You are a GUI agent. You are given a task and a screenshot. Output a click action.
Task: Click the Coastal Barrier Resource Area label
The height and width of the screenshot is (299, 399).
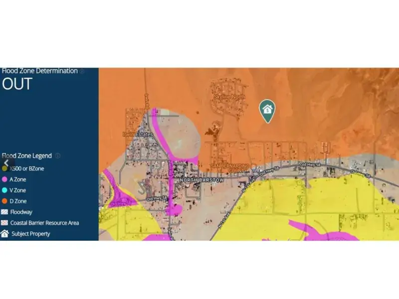44,223
